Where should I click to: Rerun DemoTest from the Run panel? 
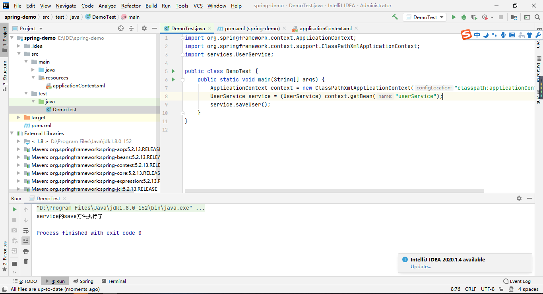[14, 209]
